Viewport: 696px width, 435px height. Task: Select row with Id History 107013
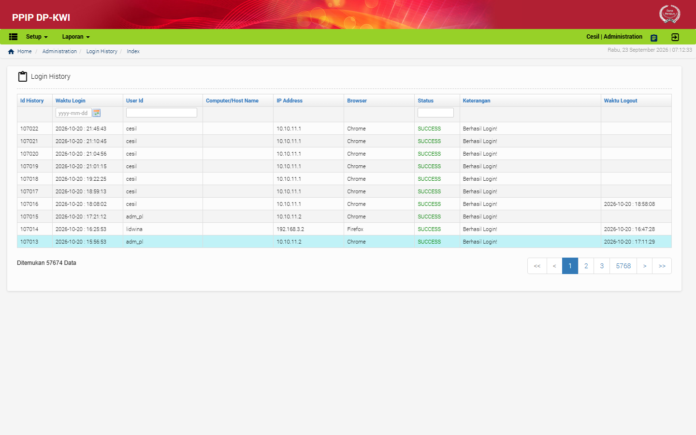[x=344, y=242]
